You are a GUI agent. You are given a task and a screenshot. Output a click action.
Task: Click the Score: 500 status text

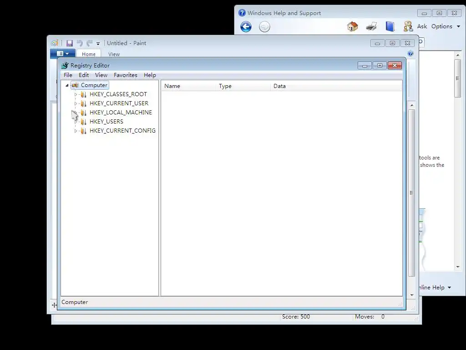(x=296, y=317)
